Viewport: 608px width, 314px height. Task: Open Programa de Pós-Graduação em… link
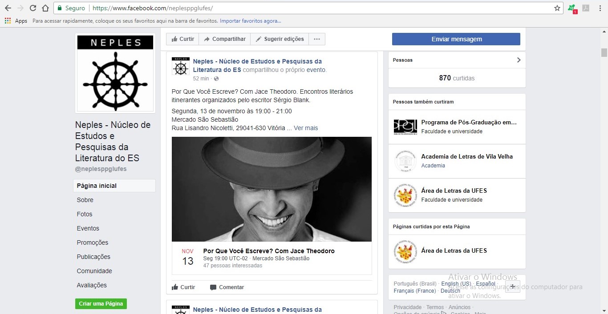tap(469, 123)
